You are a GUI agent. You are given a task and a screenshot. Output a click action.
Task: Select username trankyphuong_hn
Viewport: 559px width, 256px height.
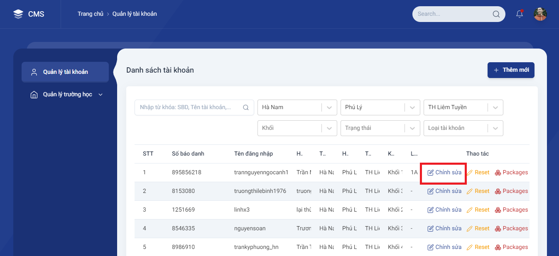click(x=256, y=247)
